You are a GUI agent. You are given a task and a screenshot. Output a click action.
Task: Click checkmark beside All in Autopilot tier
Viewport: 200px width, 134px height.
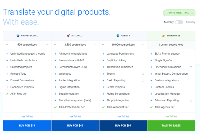click(x=103, y=107)
